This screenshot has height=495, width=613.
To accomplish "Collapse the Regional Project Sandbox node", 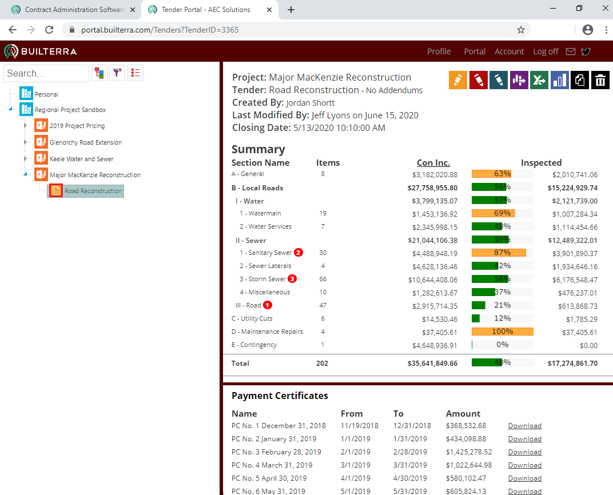I will tap(10, 109).
